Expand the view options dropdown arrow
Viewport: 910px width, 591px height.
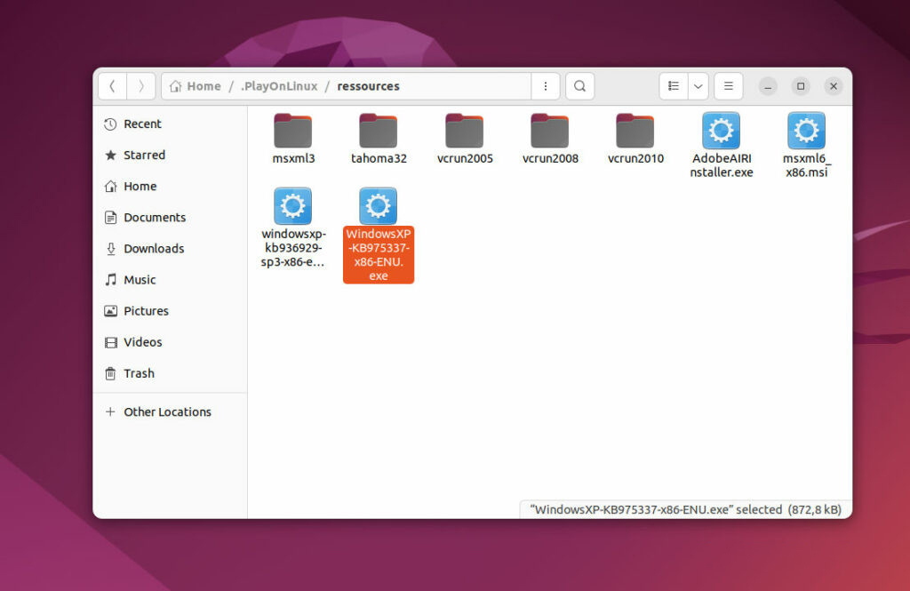coord(698,86)
